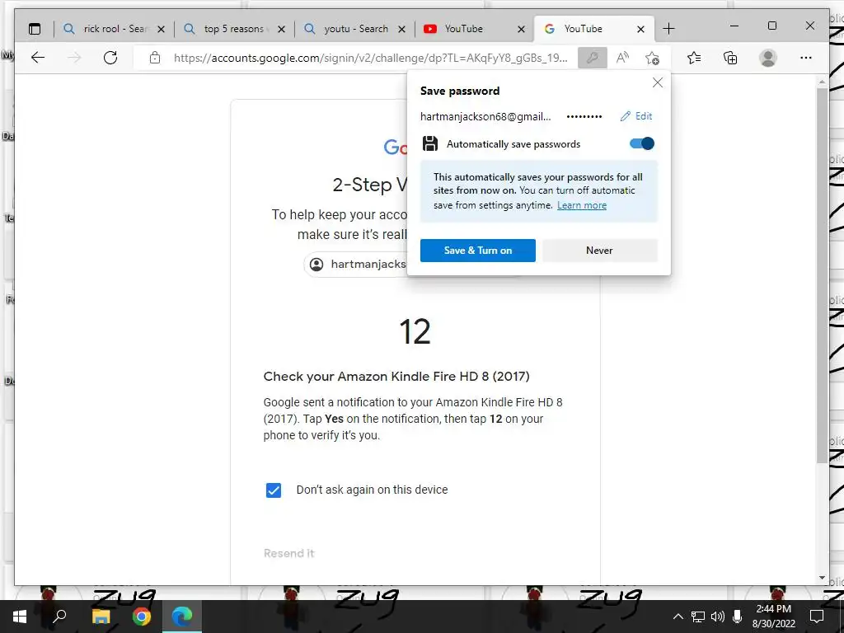Close the Save password popup
The image size is (844, 633).
pyautogui.click(x=657, y=82)
